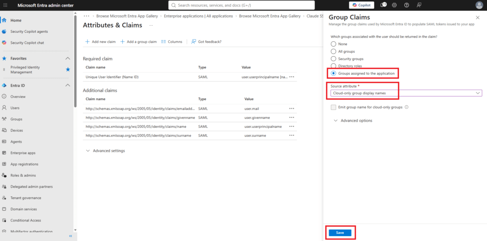Collapse the Entra ID section chevron
Image resolution: width=487 pixels, height=241 pixels.
click(x=68, y=86)
